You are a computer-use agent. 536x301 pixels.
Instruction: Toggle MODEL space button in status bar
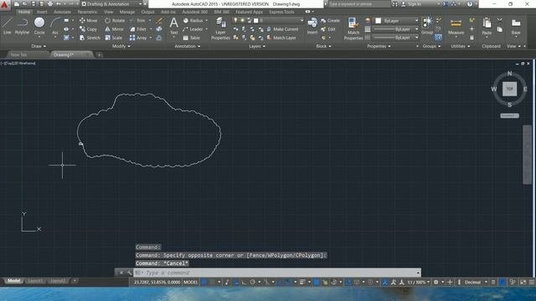(190, 282)
